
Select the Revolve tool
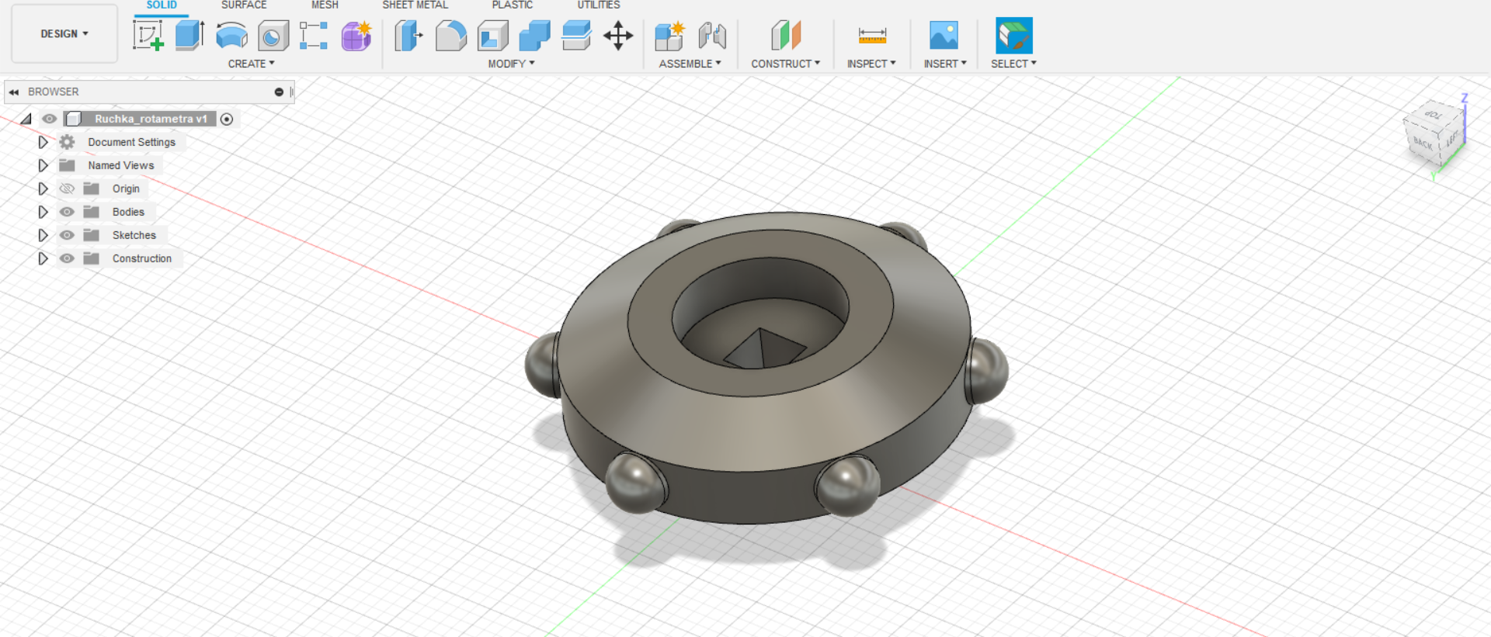pos(231,36)
